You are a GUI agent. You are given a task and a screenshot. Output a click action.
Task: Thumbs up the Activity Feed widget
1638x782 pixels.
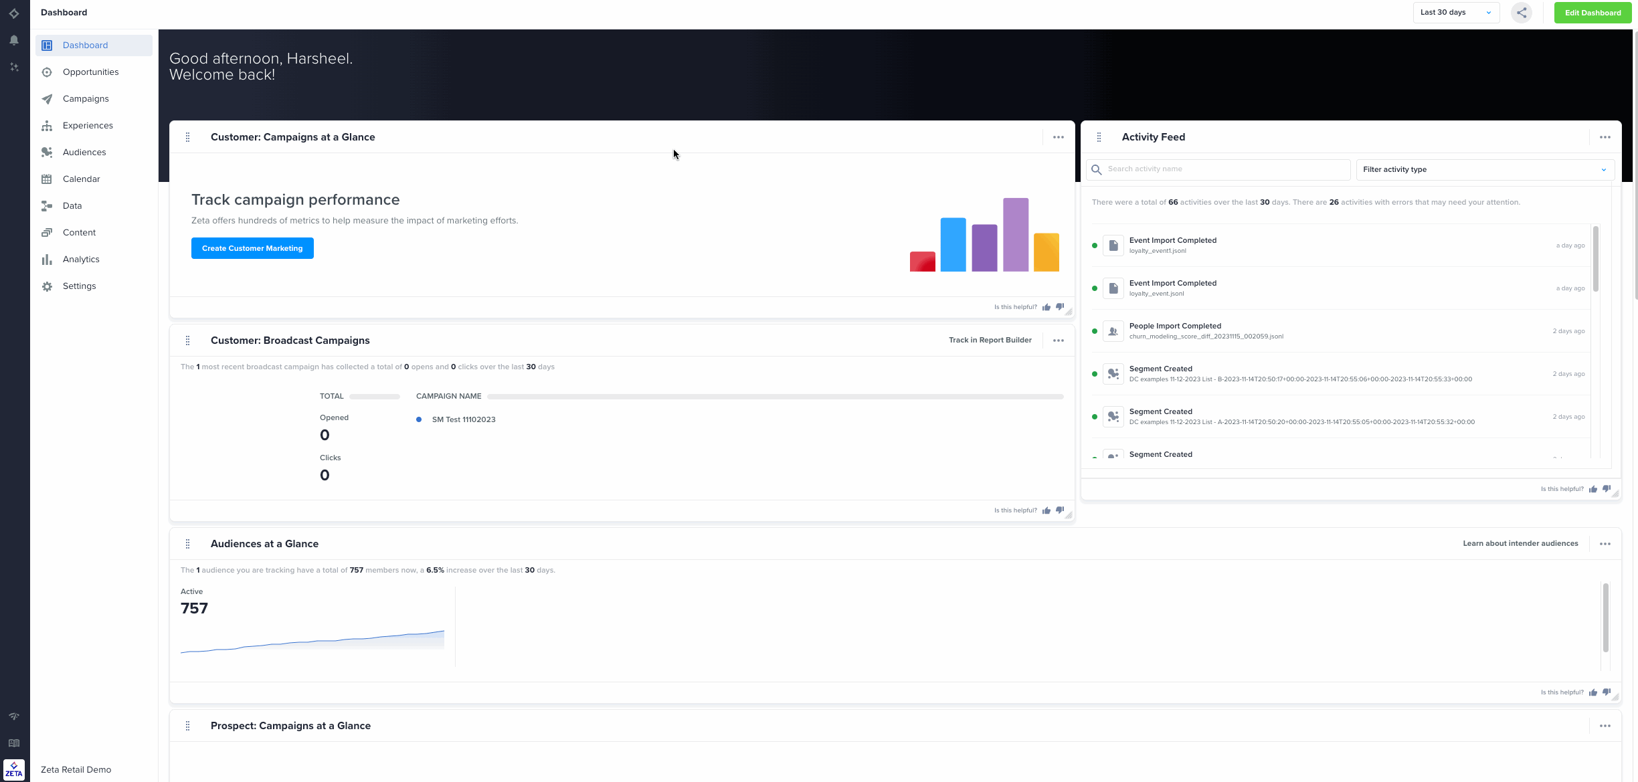point(1593,489)
